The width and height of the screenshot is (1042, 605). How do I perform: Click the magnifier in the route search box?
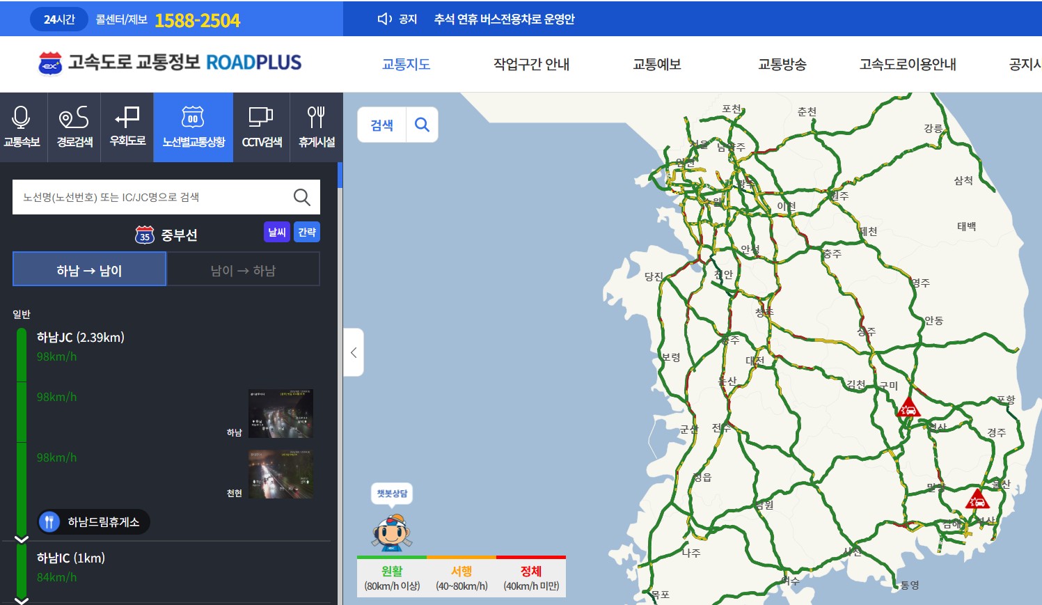(301, 197)
